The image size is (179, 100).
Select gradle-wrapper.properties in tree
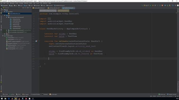[17, 41]
